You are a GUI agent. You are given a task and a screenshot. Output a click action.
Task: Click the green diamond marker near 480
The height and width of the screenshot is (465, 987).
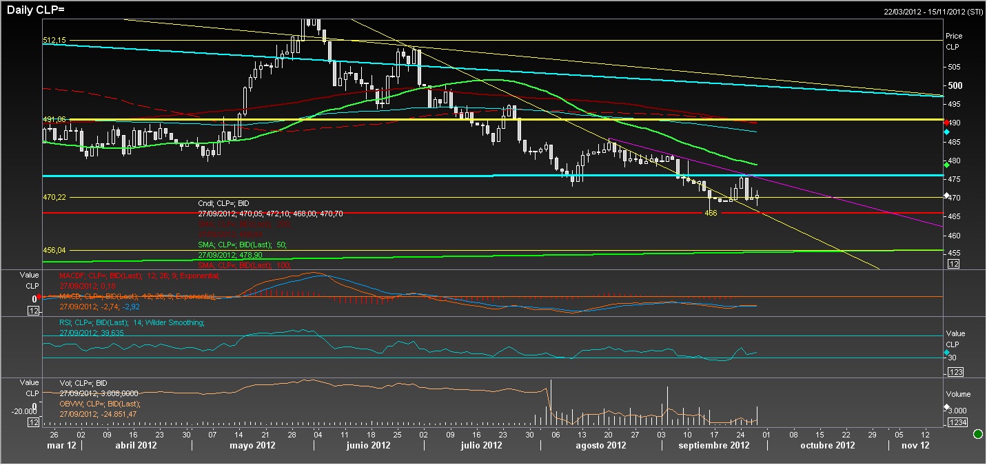click(x=947, y=165)
